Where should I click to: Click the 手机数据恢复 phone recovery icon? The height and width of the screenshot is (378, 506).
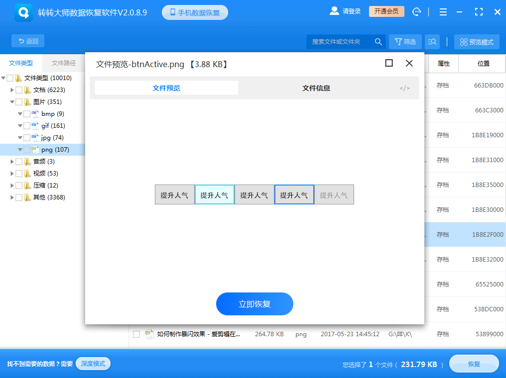(172, 11)
